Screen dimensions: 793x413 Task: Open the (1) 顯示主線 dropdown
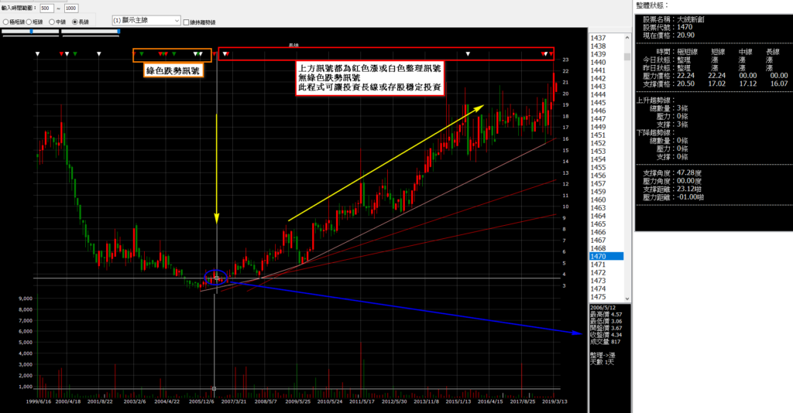pos(146,21)
